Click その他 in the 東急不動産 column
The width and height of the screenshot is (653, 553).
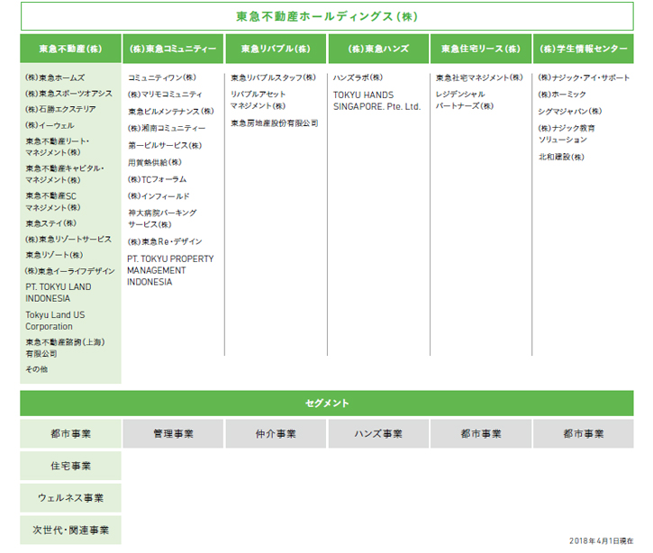tap(37, 369)
